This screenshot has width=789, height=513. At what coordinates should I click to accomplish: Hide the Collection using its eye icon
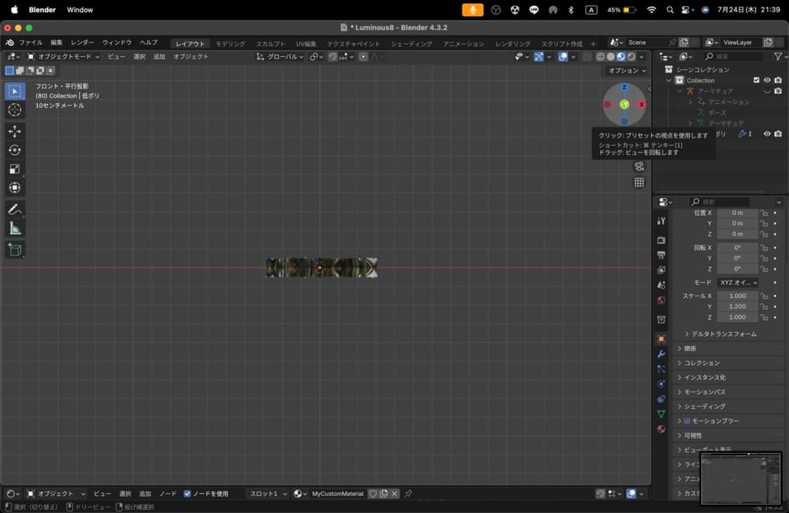(767, 80)
